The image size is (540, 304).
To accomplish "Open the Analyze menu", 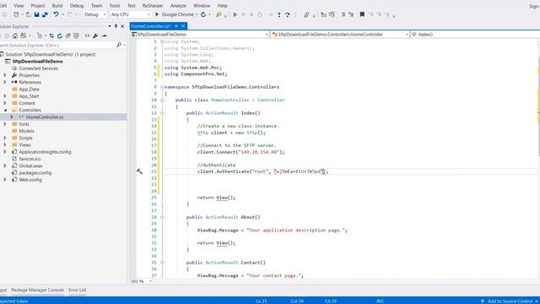I will tap(178, 6).
